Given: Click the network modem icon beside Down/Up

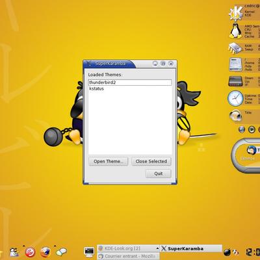Looking at the screenshot, I should tap(235, 81).
